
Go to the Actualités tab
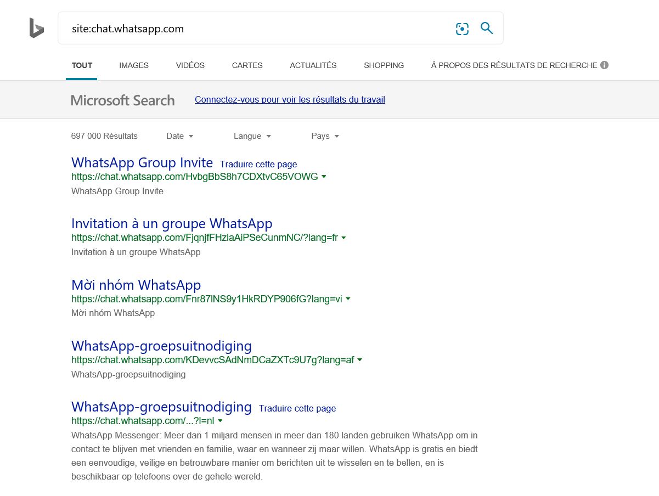click(x=313, y=65)
